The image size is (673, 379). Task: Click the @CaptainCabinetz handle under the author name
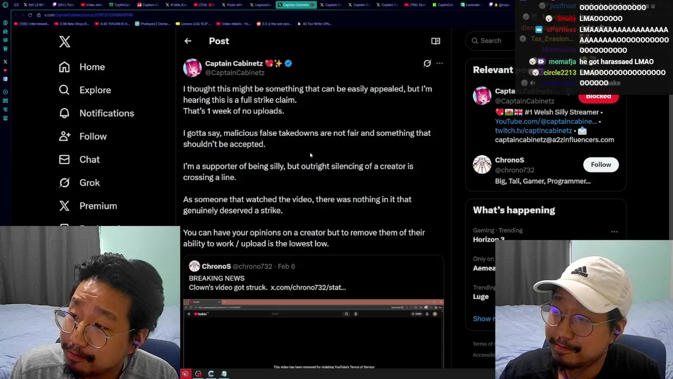point(234,73)
